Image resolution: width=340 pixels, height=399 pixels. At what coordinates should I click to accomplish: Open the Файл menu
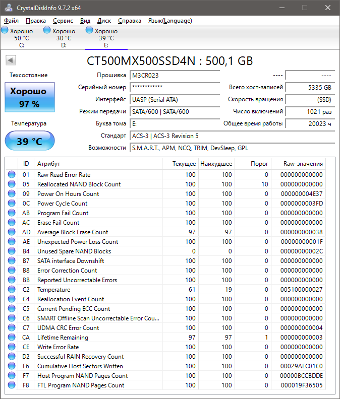point(12,21)
